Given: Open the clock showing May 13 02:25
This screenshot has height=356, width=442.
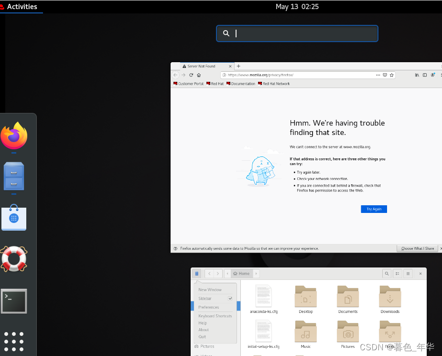Looking at the screenshot, I should pos(297,7).
